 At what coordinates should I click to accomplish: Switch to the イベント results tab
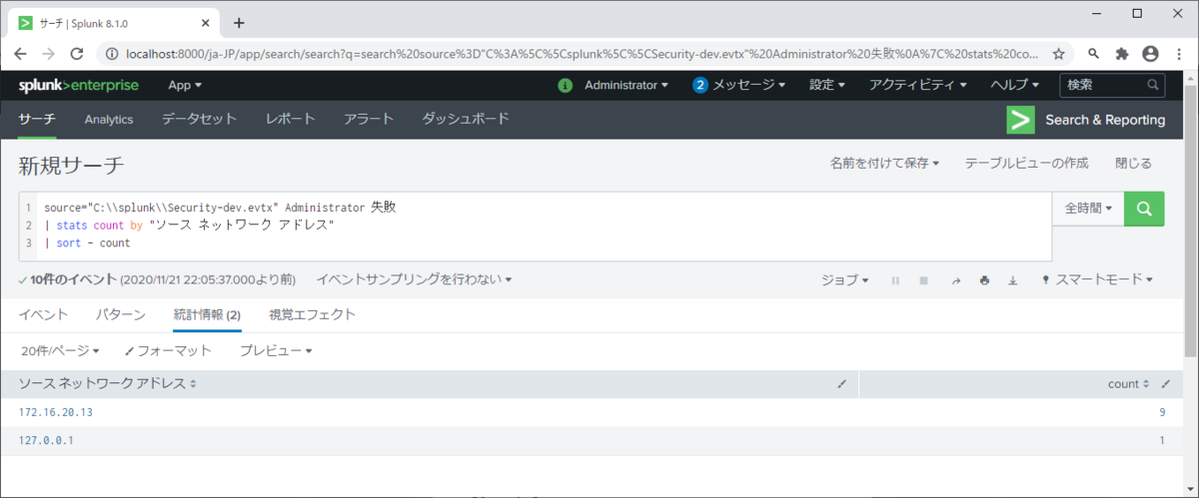tap(43, 314)
